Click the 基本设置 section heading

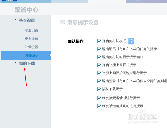tap(27, 20)
